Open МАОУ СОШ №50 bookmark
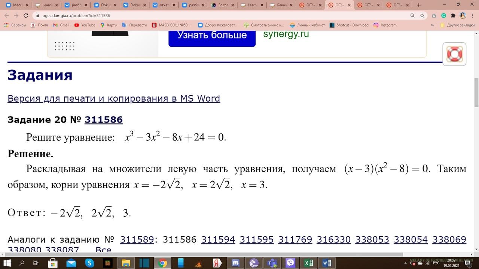The image size is (479, 269). (171, 25)
